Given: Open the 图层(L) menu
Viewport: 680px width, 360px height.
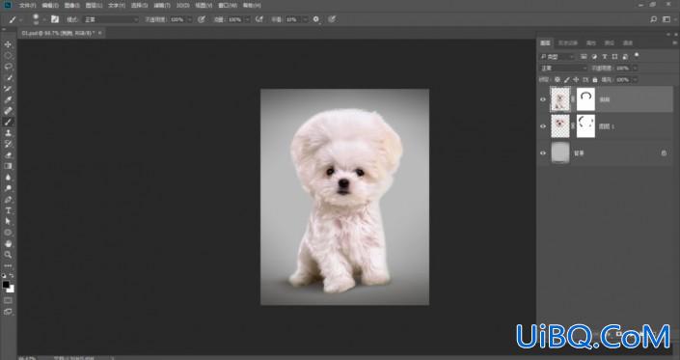Looking at the screenshot, I should [95, 5].
